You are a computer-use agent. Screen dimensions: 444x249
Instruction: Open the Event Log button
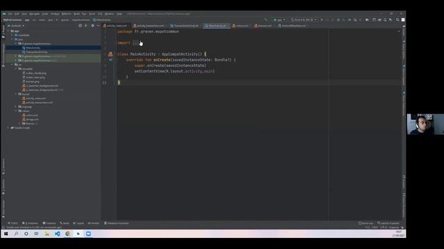[x=366, y=223]
